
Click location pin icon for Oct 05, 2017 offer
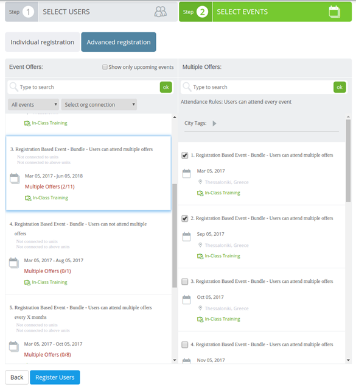click(x=200, y=308)
